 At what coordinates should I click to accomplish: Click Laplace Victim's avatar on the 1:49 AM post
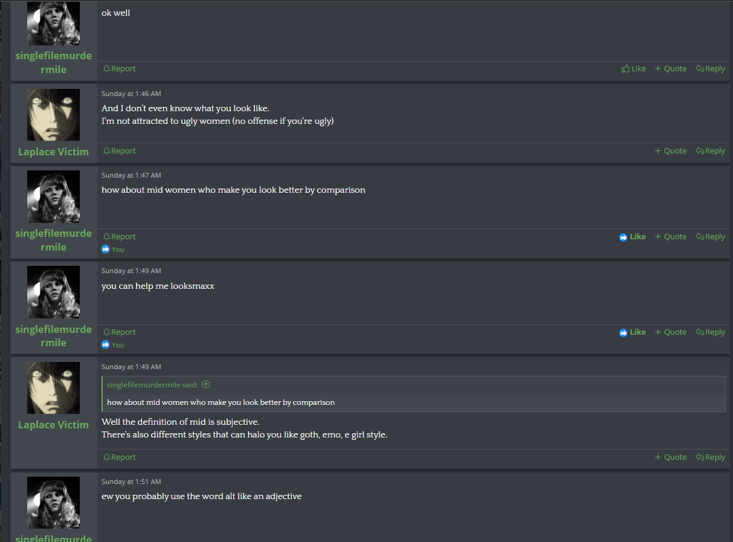pyautogui.click(x=53, y=388)
